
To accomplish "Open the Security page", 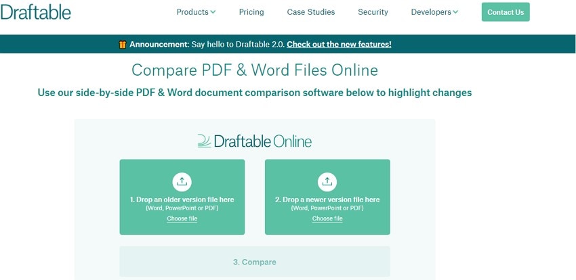I will click(373, 12).
